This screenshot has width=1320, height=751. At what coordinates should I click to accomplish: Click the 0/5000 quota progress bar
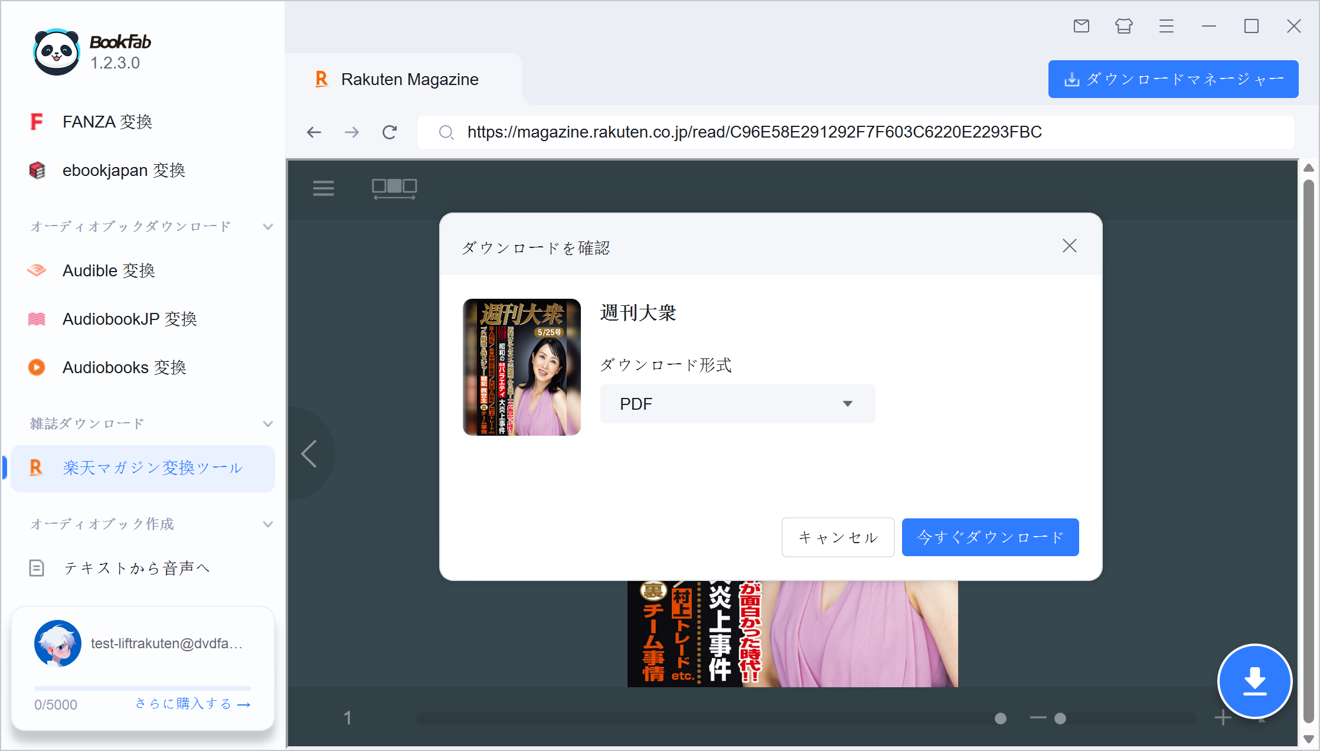point(143,688)
